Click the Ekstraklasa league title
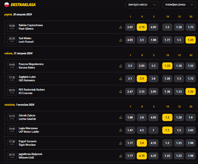This screenshot has width=198, height=164. 23,4
